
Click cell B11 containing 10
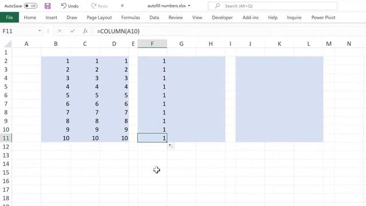[x=55, y=138]
